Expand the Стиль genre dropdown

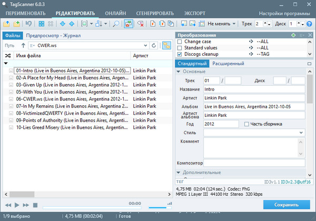pos(301,133)
